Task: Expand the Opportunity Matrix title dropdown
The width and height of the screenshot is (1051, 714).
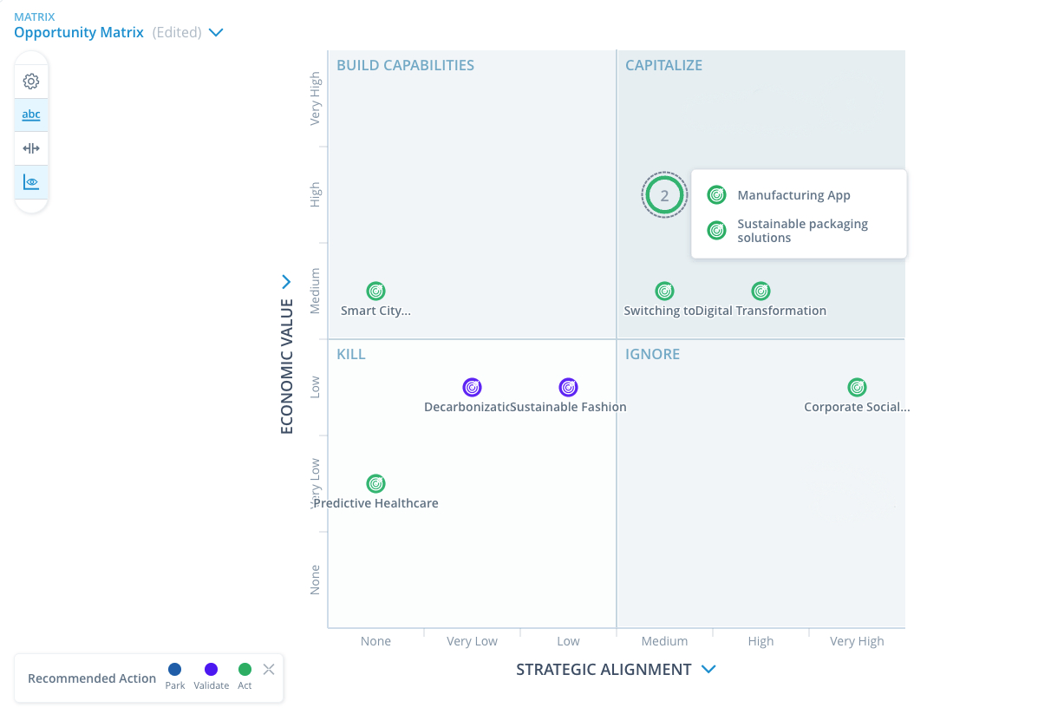Action: point(215,32)
